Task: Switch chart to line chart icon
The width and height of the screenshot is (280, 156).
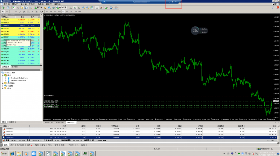Action: pyautogui.click(x=79, y=8)
